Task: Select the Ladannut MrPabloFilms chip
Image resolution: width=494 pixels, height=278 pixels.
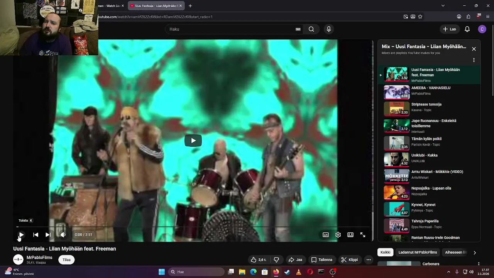Action: tap(418, 253)
